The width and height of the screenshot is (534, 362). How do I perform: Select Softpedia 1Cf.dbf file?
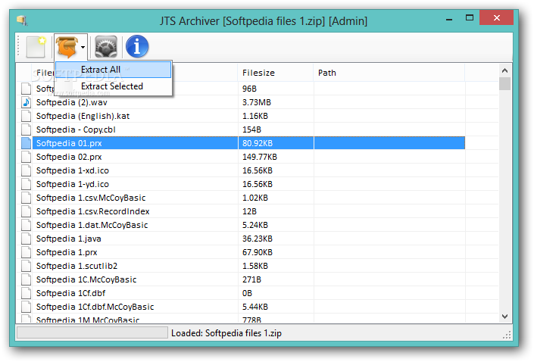71,293
